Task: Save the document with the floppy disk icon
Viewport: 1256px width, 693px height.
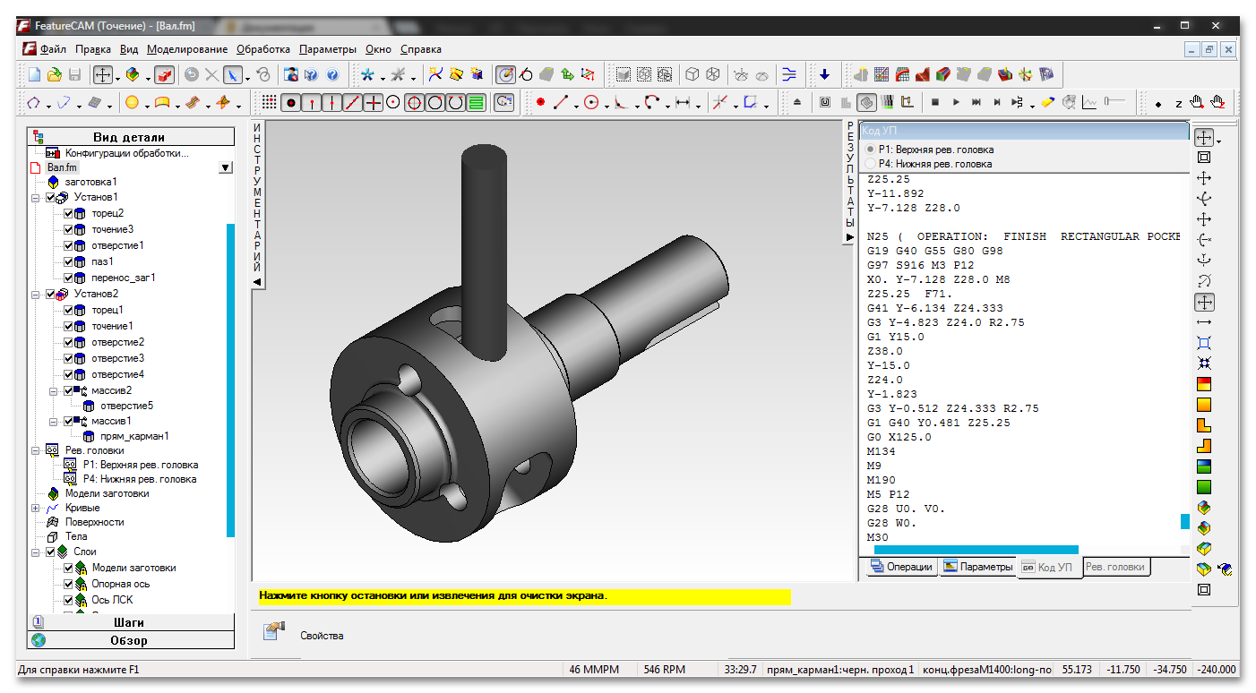Action: point(75,74)
